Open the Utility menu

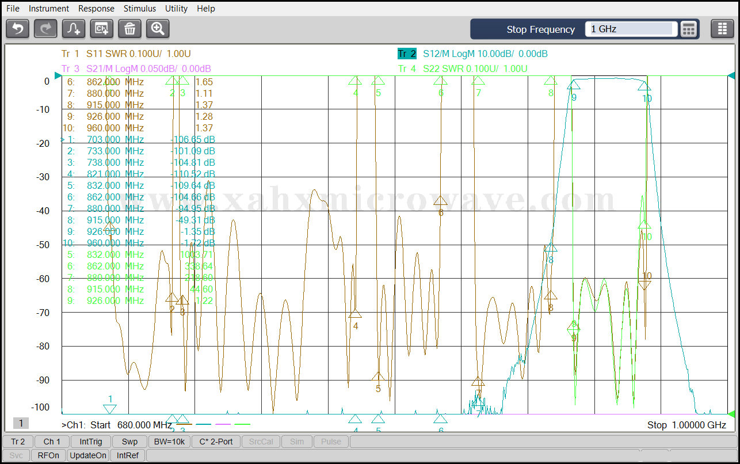pos(176,9)
